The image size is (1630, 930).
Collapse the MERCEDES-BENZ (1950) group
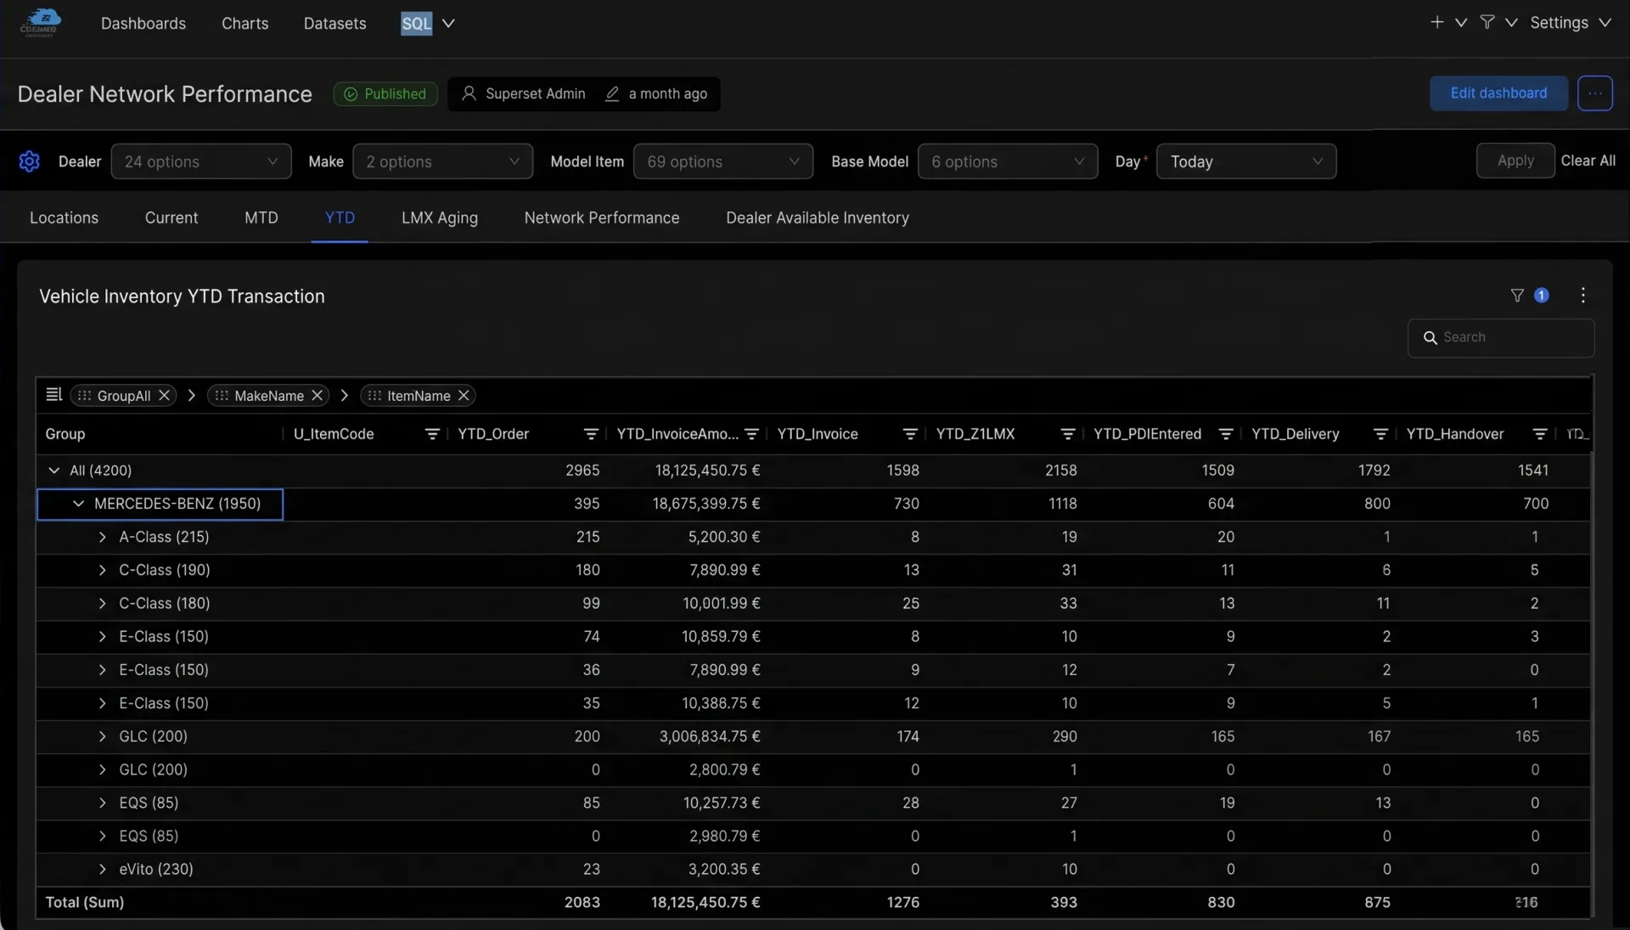[x=78, y=504]
